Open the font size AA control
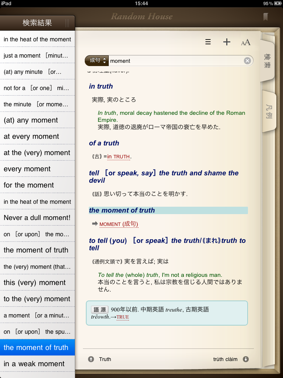The image size is (283, 378). (246, 42)
